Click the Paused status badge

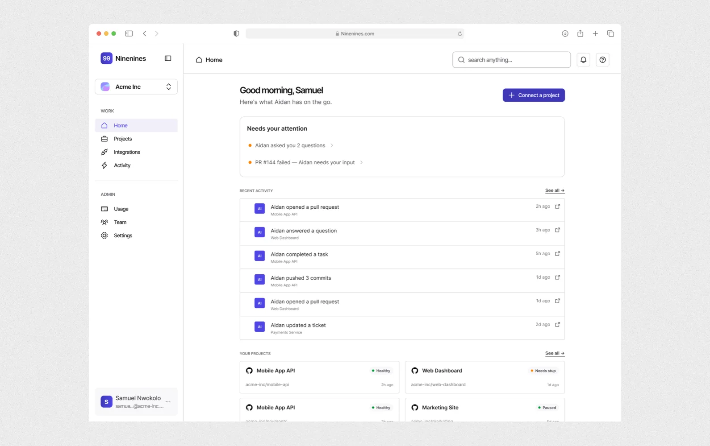click(547, 408)
